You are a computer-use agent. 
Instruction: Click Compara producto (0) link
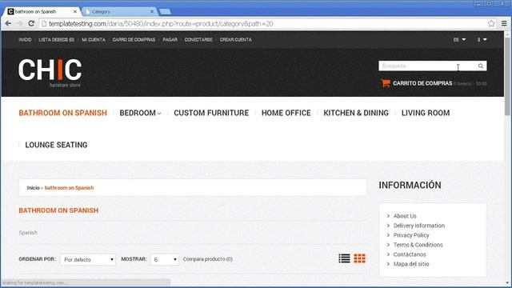tap(208, 259)
